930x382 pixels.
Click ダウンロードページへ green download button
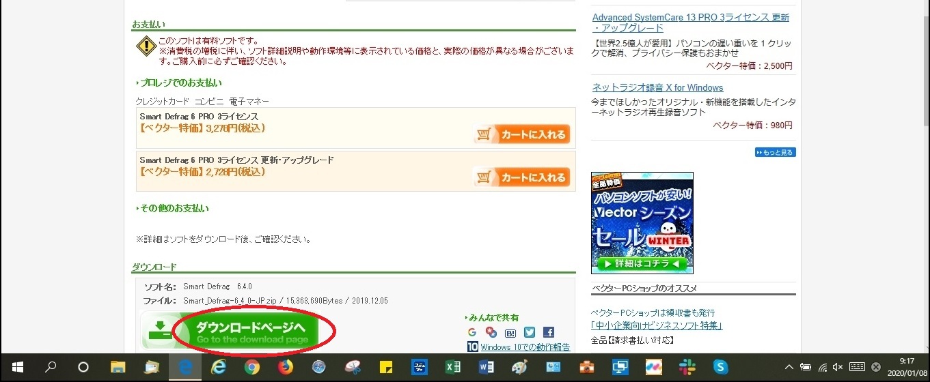point(230,330)
